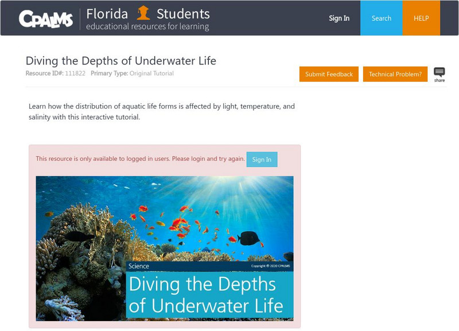Click the Science label on the tutorial image

tap(139, 266)
